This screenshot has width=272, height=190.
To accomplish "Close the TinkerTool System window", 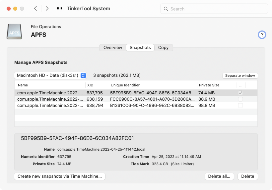I will coord(9,9).
